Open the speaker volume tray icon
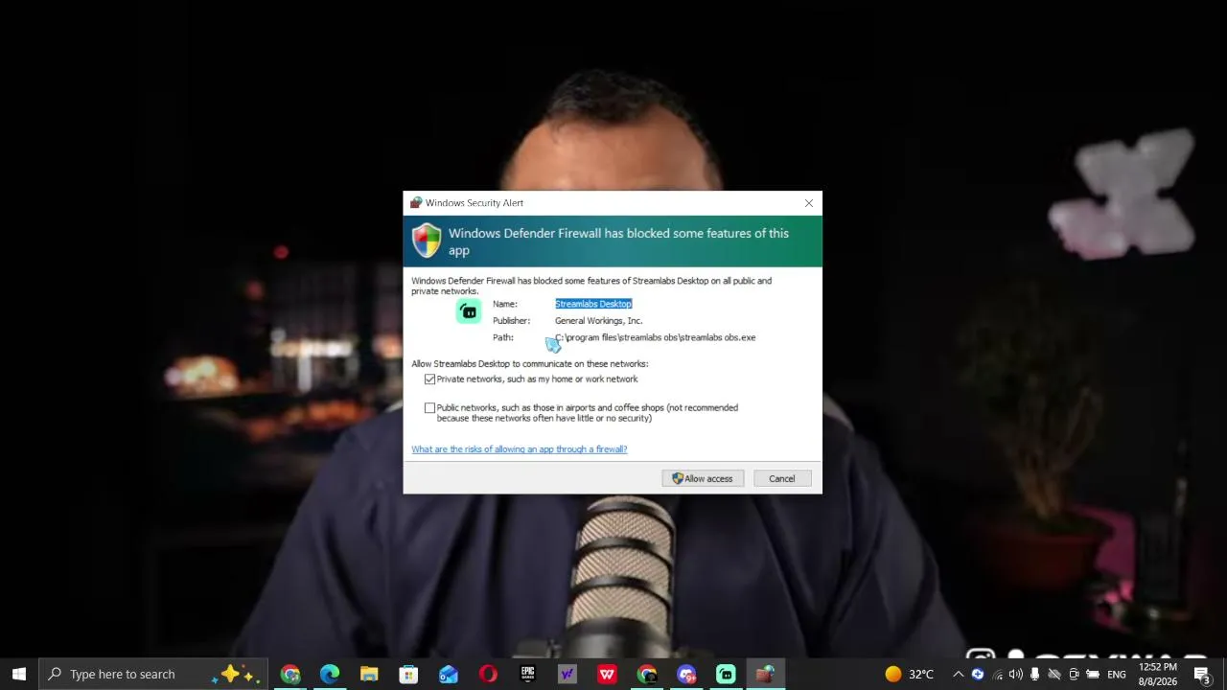Viewport: 1227px width, 690px height. tap(1016, 674)
